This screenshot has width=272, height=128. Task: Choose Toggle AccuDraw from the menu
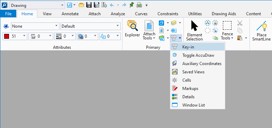click(x=197, y=55)
